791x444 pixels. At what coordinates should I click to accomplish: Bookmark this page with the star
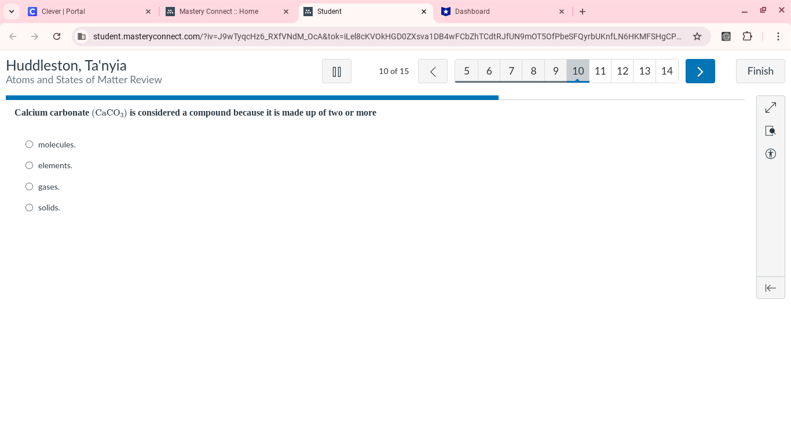point(697,36)
